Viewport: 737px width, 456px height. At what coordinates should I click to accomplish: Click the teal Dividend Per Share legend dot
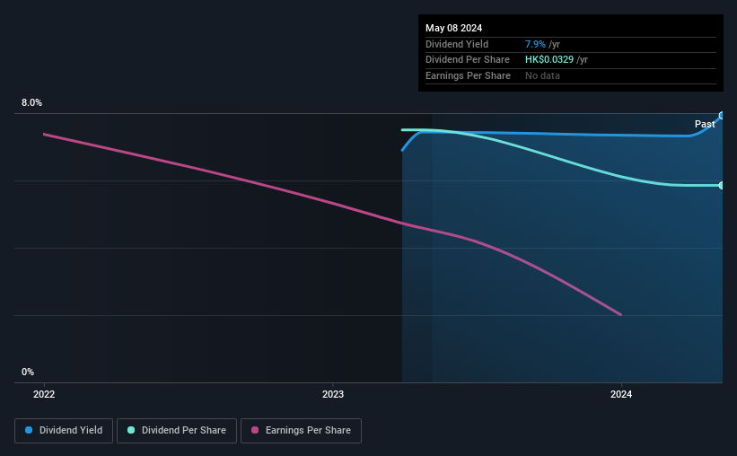coord(131,430)
